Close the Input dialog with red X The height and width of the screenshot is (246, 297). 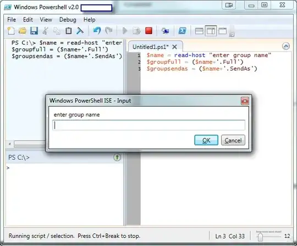coord(245,101)
